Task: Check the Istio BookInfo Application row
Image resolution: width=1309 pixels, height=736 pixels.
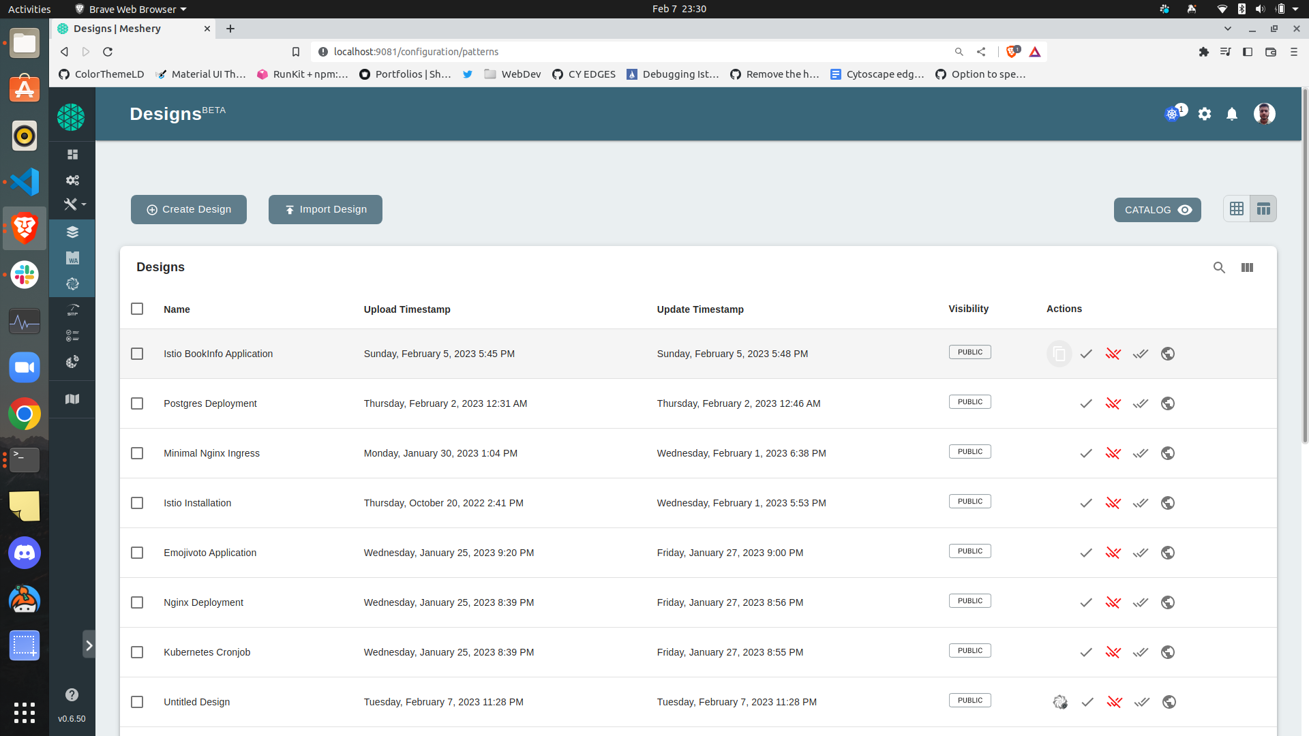Action: (137, 354)
